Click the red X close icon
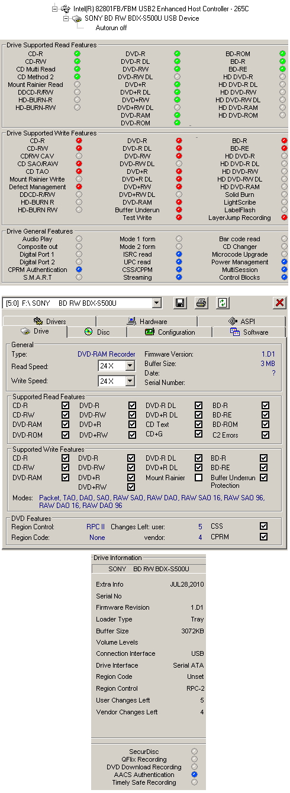The image size is (290, 793). coord(279,303)
